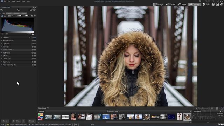Click the undo arrow in Develop Tools
Image resolution: width=224 pixels, height=126 pixels.
point(2,10)
